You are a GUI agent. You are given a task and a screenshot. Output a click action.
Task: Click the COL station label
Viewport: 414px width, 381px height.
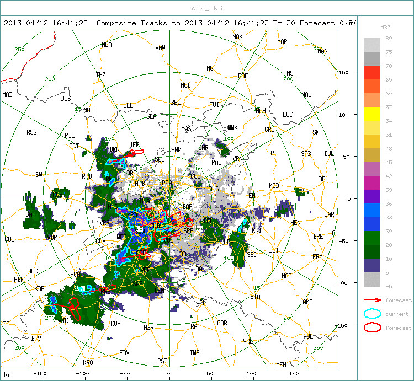click(9, 239)
